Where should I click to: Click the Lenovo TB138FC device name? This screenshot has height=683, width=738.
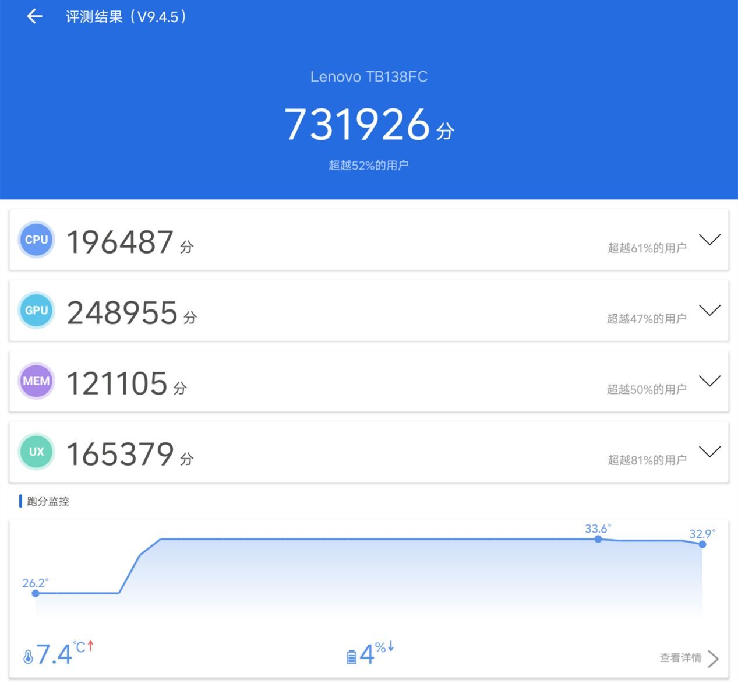pyautogui.click(x=369, y=77)
